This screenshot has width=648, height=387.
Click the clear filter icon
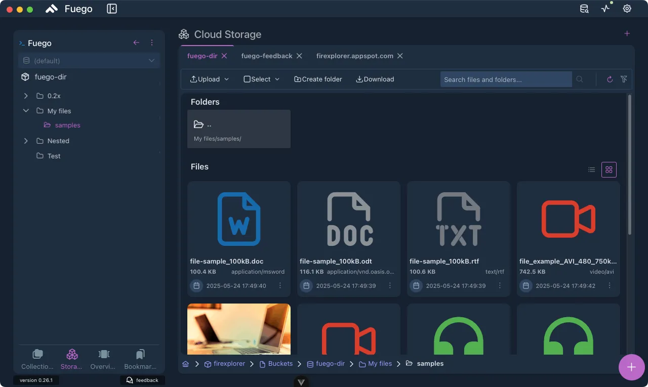[x=624, y=79]
